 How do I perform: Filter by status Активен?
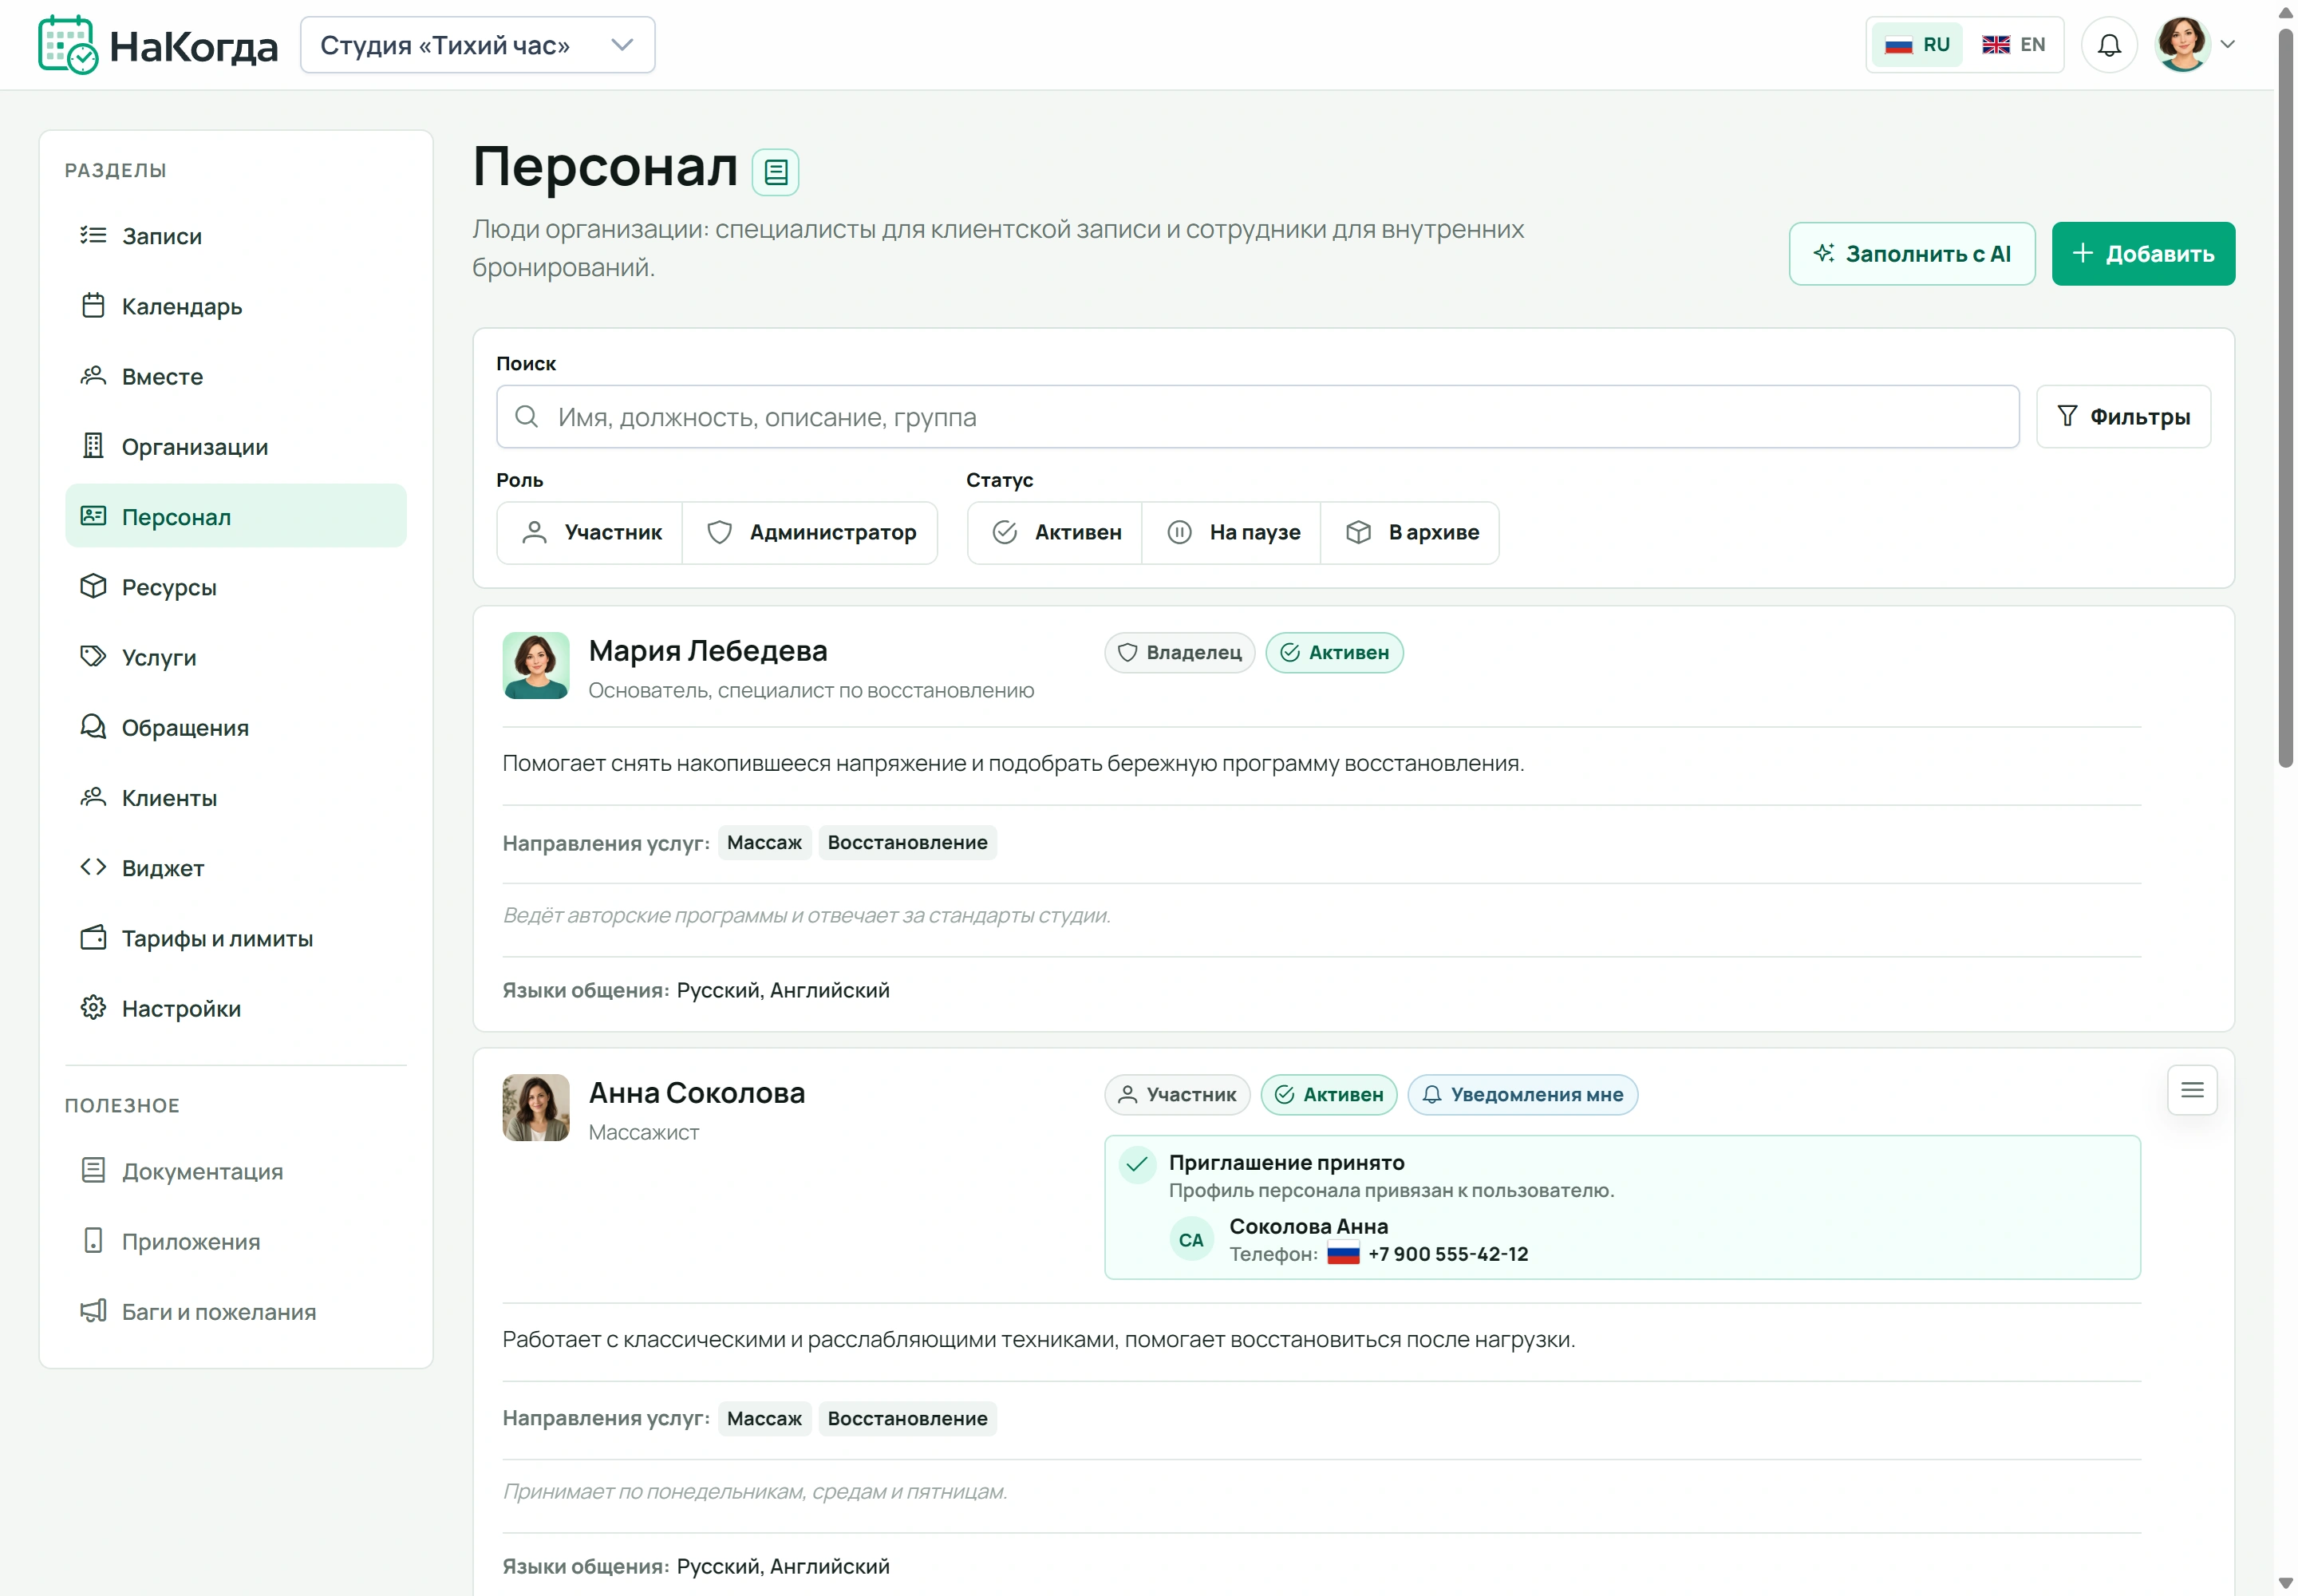click(x=1056, y=533)
